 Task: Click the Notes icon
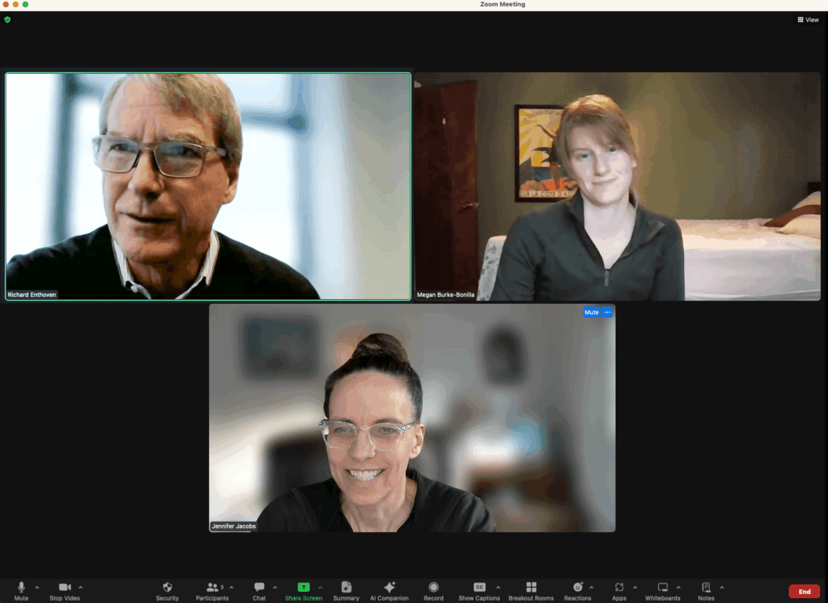(x=706, y=589)
